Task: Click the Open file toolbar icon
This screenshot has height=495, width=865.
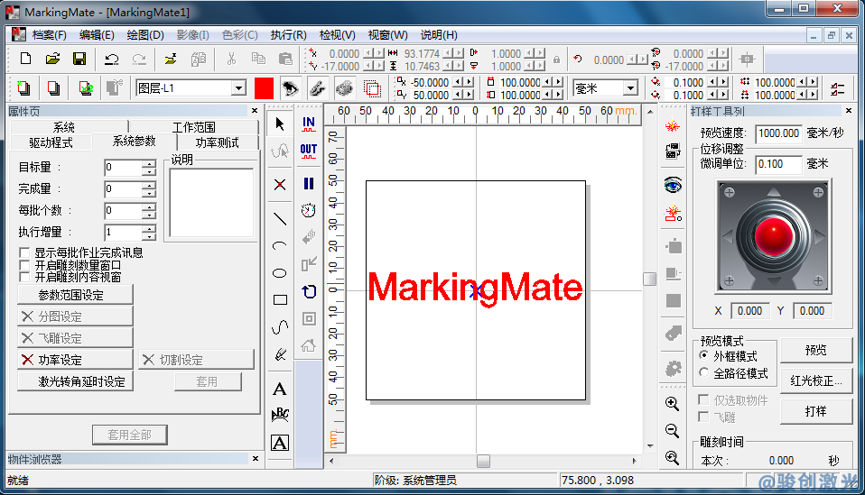Action: coord(52,59)
